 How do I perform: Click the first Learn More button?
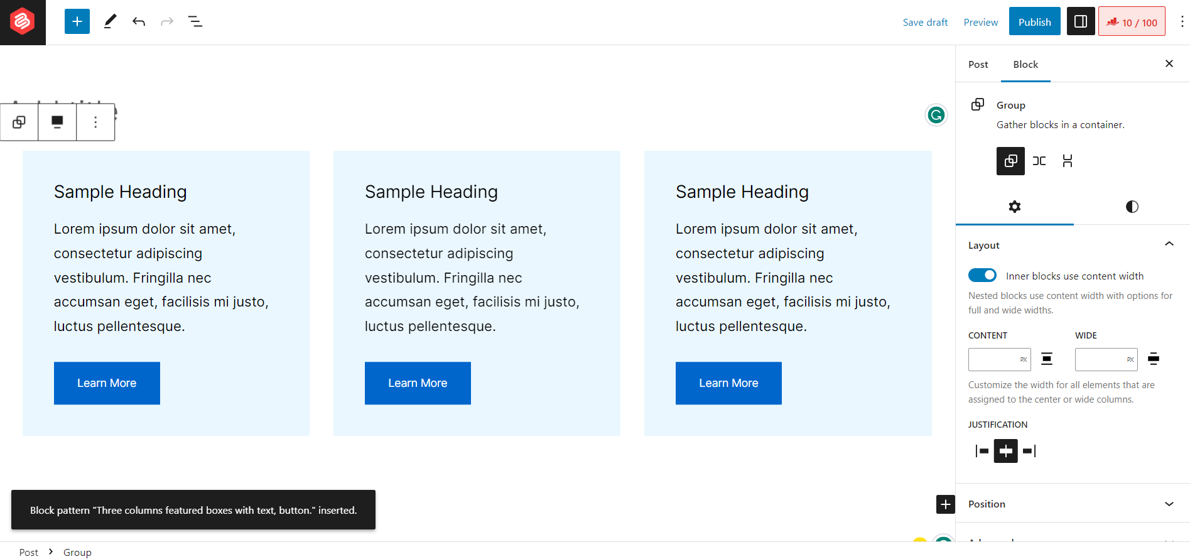click(x=107, y=383)
